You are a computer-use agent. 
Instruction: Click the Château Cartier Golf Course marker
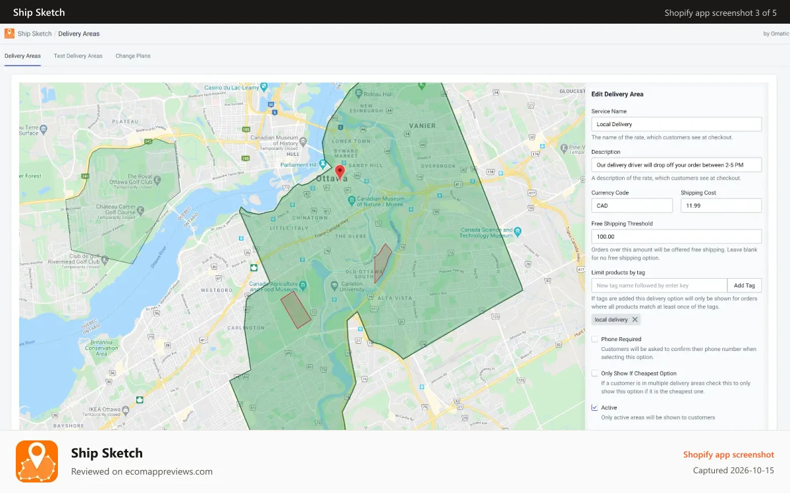coord(141,212)
